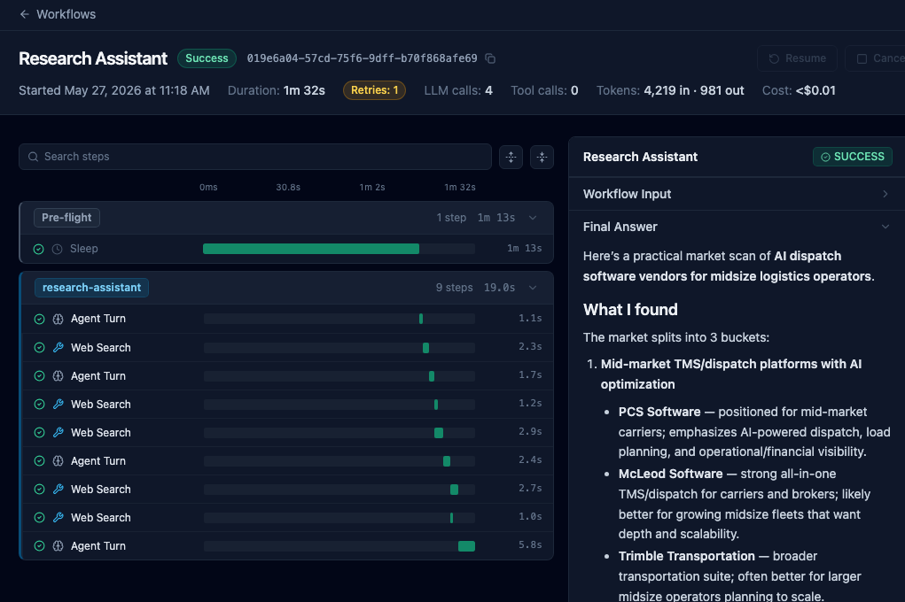Screen dimensions: 905x602
Task: Click check icon of 2.9s Web Search
Action: pyautogui.click(x=39, y=433)
